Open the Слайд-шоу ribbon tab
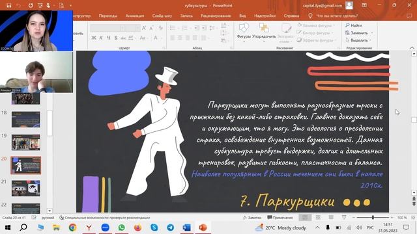Screen dimensions: 417x234 (162, 16)
